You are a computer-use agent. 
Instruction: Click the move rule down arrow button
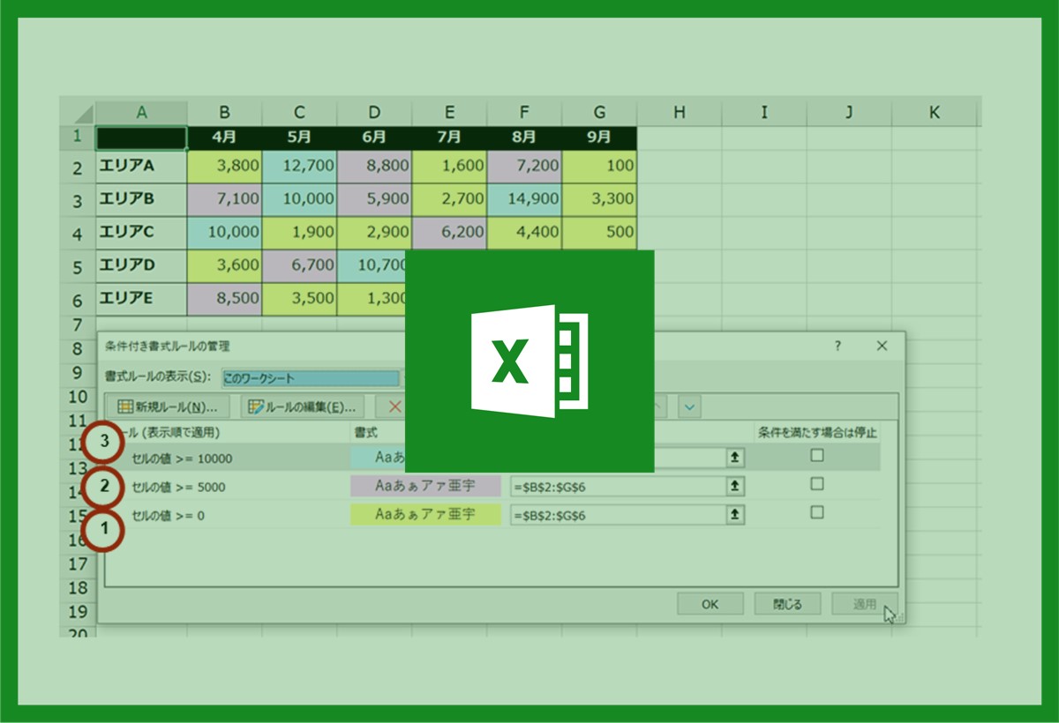(689, 406)
